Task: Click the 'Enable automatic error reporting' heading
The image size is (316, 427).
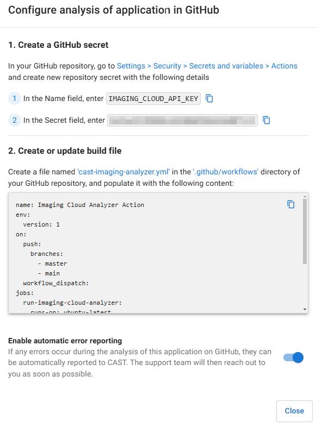Action: click(65, 341)
